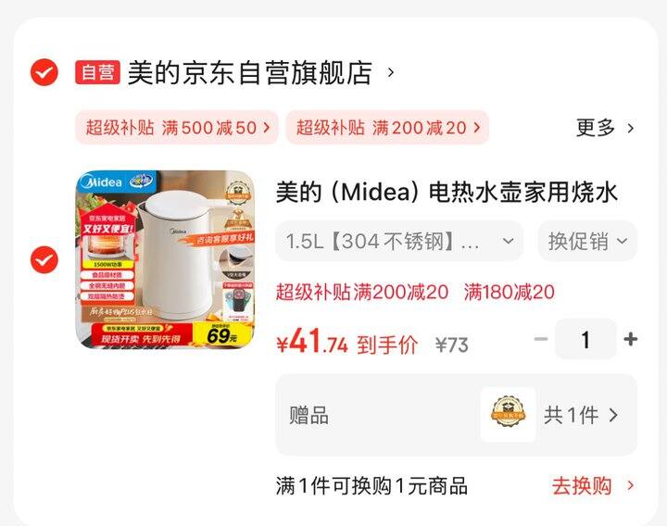
Task: Uncheck the Midea store selection checkbox
Action: 44,73
